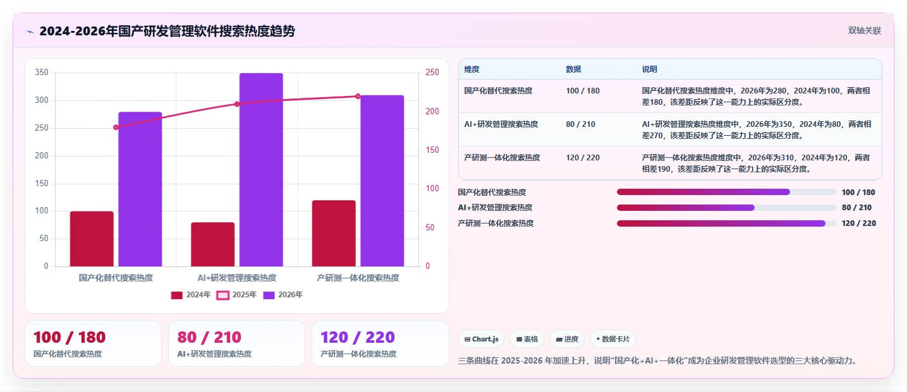
Task: Toggle the 2026年 legend entry
Action: tap(283, 295)
